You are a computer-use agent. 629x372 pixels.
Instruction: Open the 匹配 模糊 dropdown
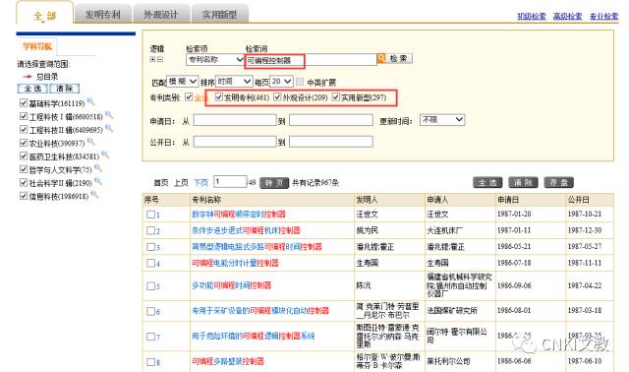point(182,82)
